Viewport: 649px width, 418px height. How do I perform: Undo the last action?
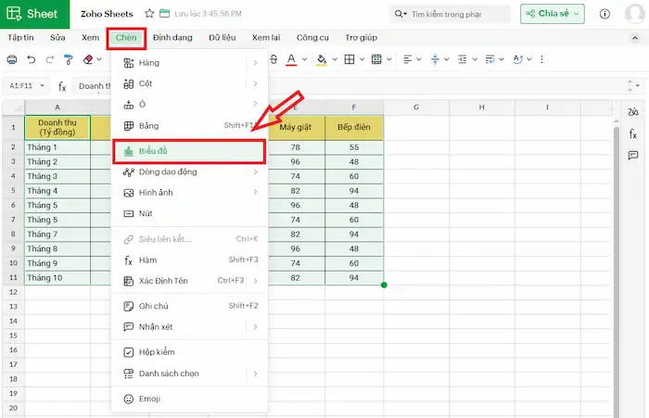(x=32, y=59)
